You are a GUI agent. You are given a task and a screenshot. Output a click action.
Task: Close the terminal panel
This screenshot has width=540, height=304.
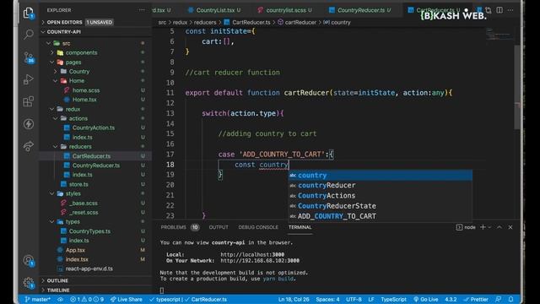point(510,227)
